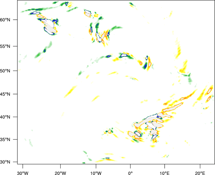215x175 pixels.
Task: Click the 50°N latitude label
Action: tap(5, 71)
